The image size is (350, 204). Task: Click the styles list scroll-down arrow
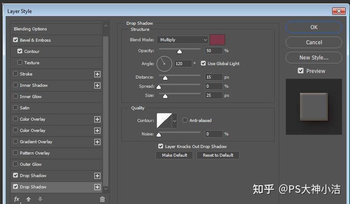[x=106, y=189]
